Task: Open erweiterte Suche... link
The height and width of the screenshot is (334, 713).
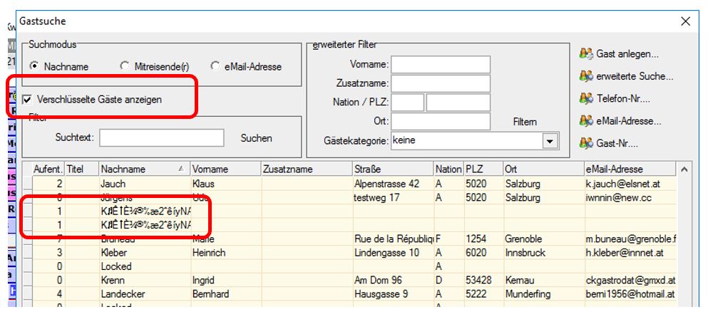Action: [635, 77]
